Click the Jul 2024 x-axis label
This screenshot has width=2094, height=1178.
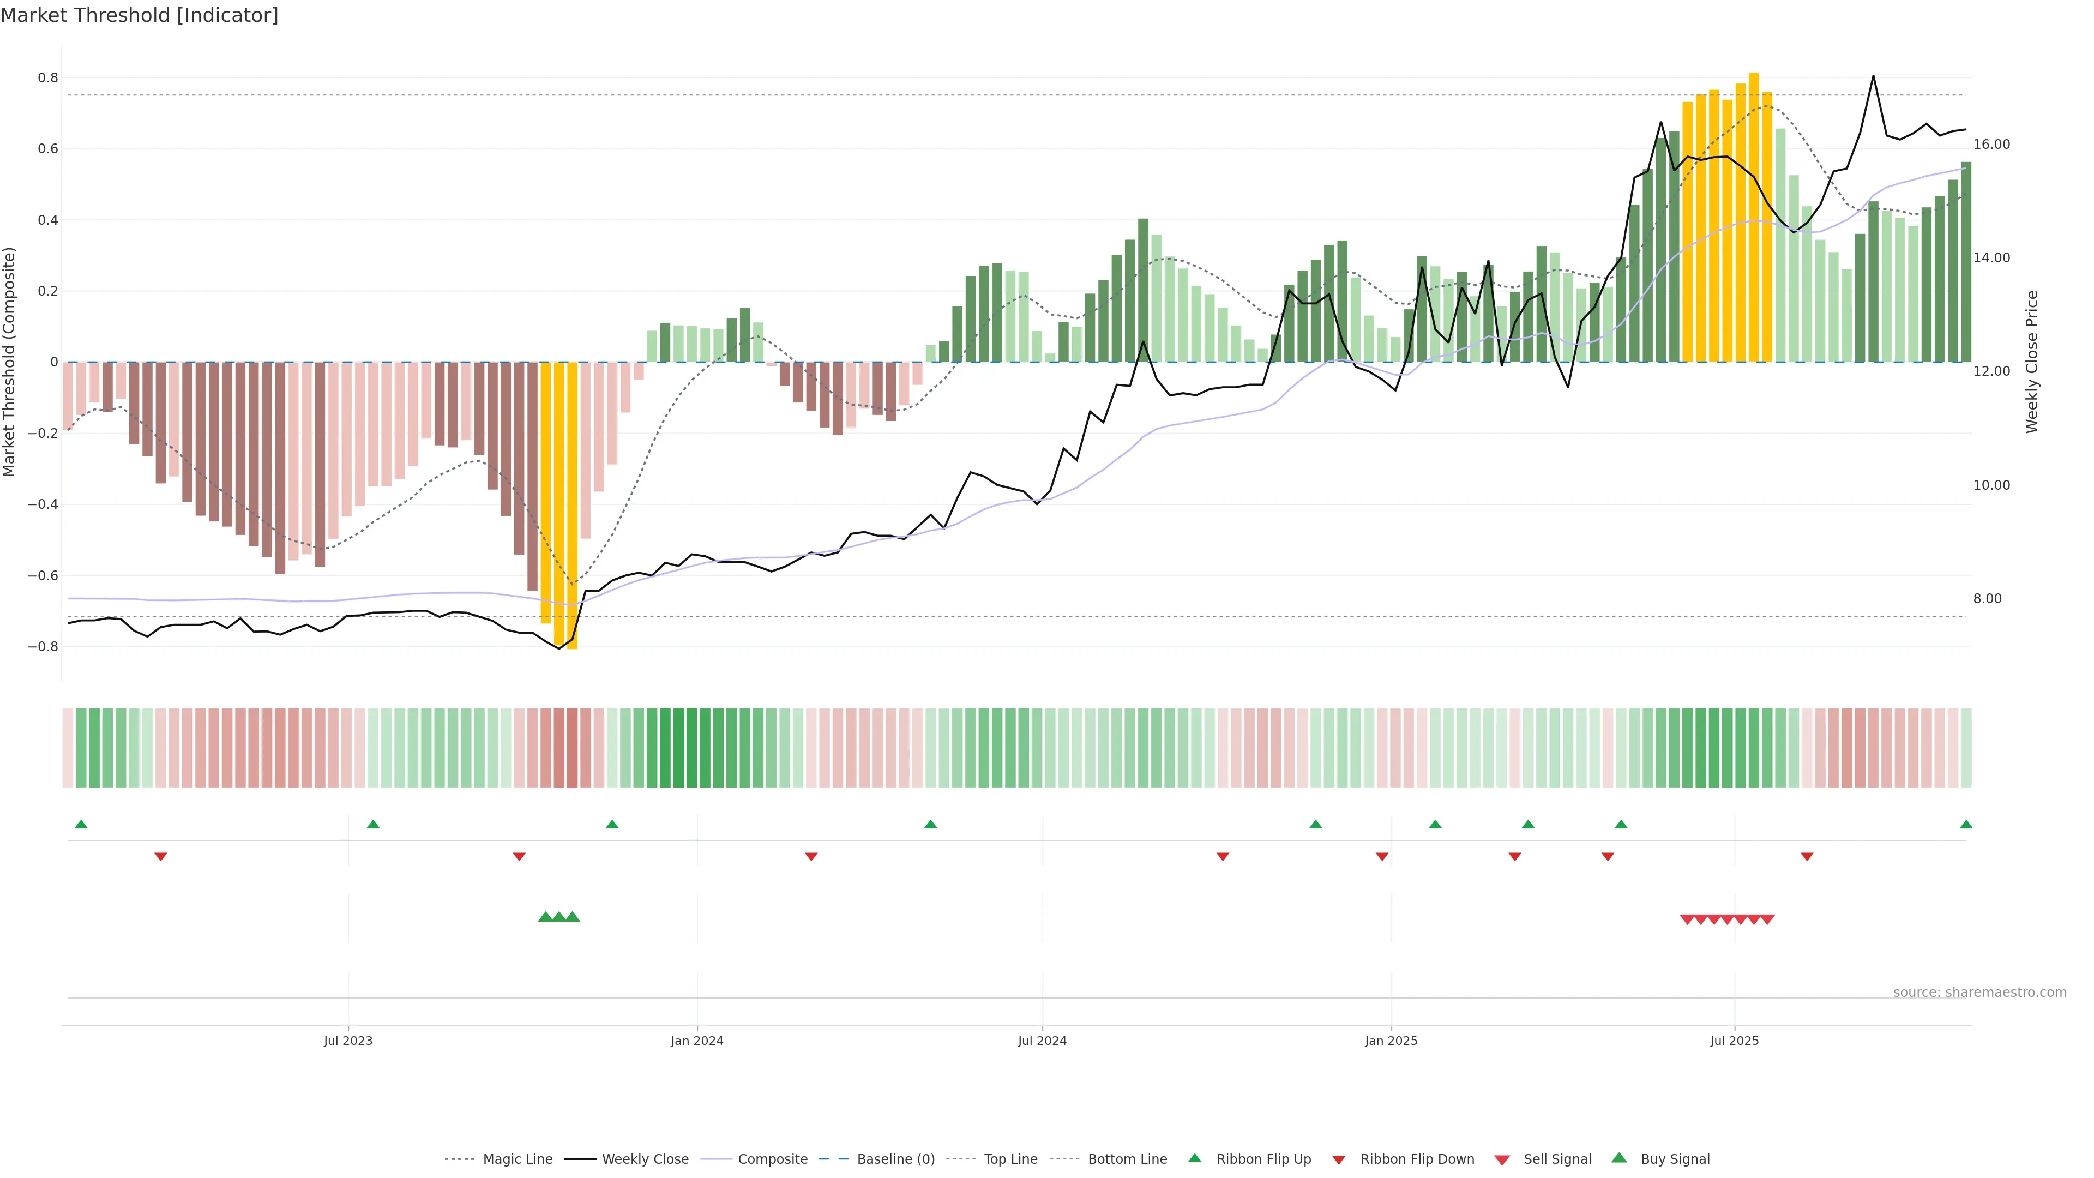pyautogui.click(x=1042, y=1041)
